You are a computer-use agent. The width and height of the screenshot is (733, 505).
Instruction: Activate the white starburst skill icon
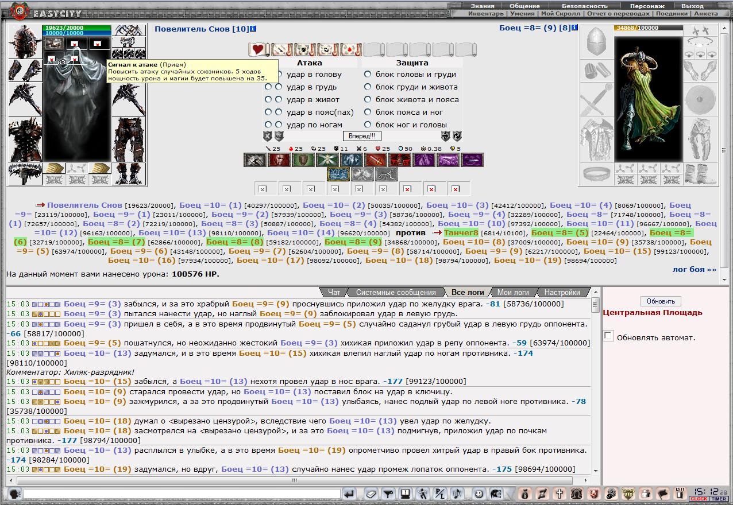[327, 160]
